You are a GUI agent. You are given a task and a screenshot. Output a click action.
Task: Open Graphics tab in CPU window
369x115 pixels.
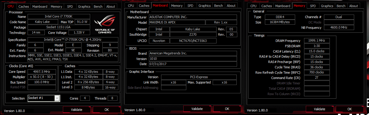click(84, 6)
